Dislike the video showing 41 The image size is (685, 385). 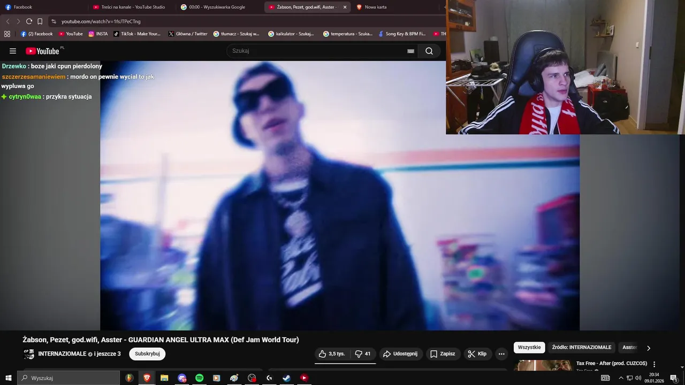point(363,354)
